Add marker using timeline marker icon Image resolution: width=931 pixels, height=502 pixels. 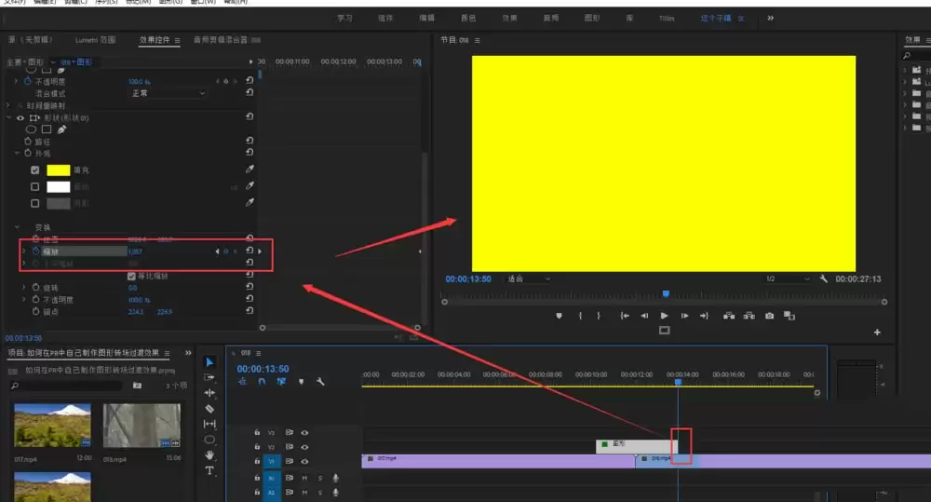(x=301, y=382)
